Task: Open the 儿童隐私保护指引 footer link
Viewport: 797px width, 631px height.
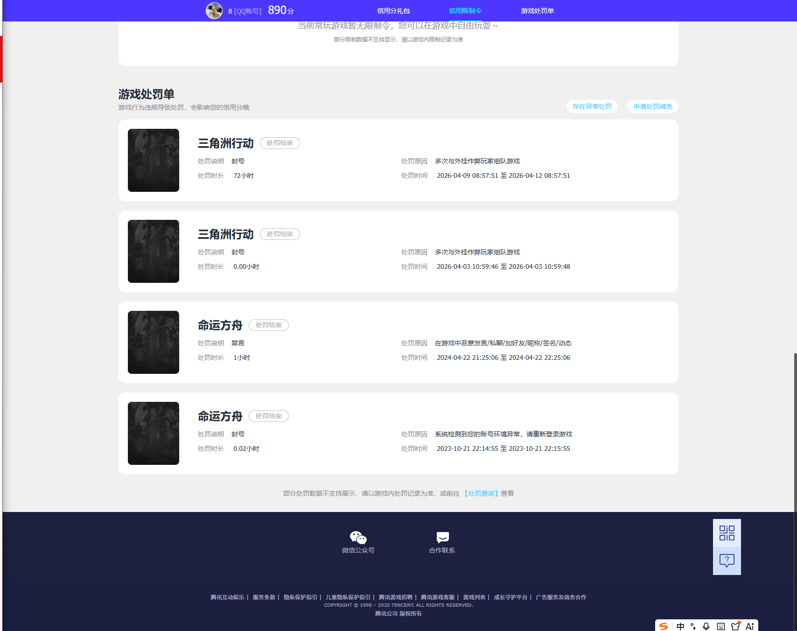Action: (x=348, y=597)
